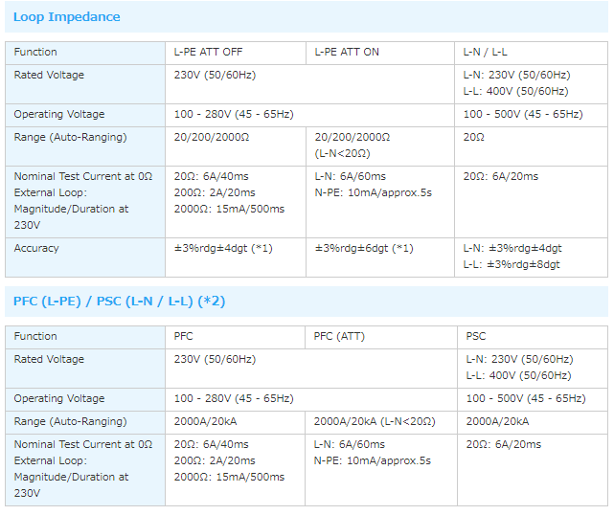Click ±3%rdg±4dgt (*1) accuracy cell
Viewport: 614px width, 515px height.
tap(223, 248)
